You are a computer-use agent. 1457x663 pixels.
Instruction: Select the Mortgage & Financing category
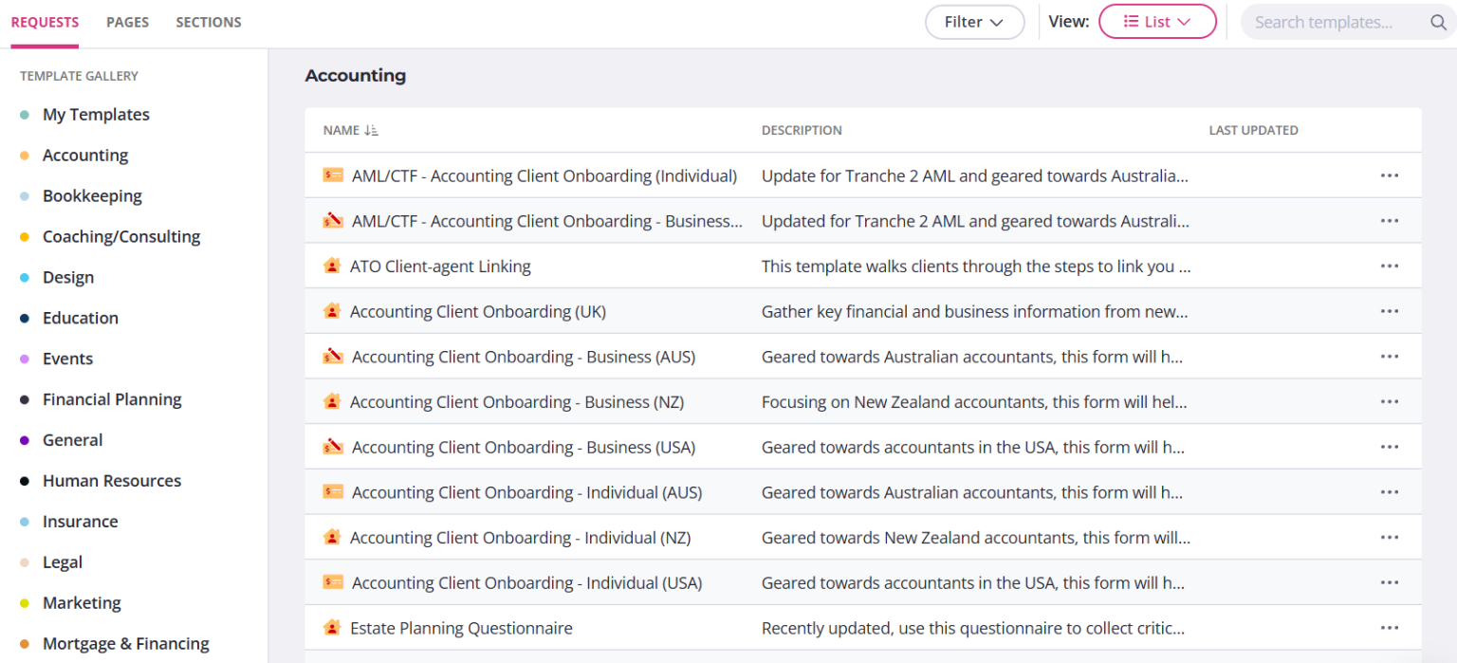125,645
